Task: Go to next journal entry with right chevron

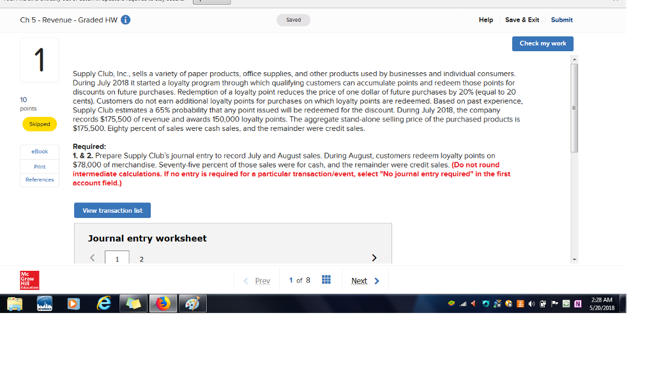Action: (x=374, y=258)
